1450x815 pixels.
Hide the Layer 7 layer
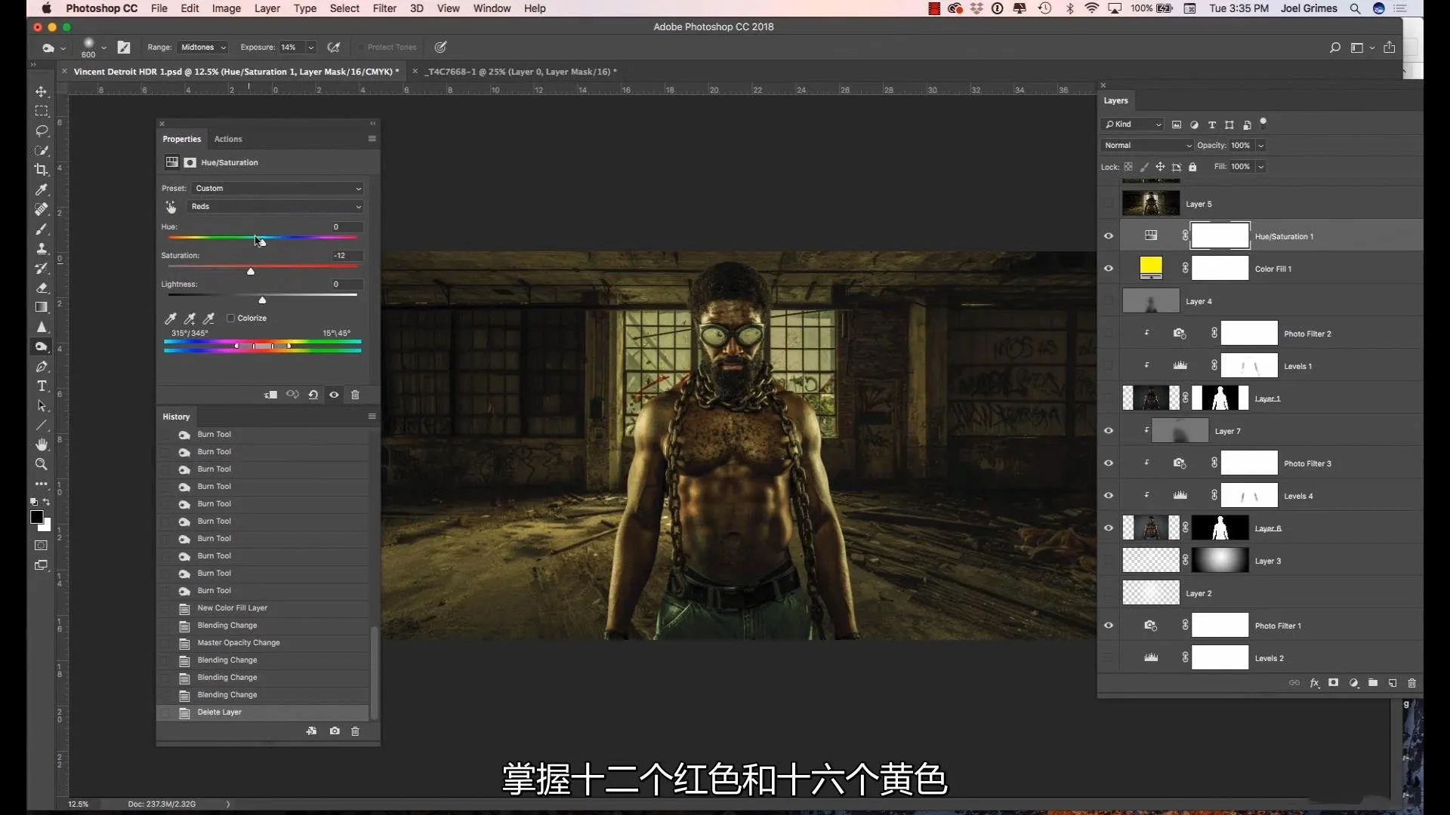click(x=1109, y=431)
